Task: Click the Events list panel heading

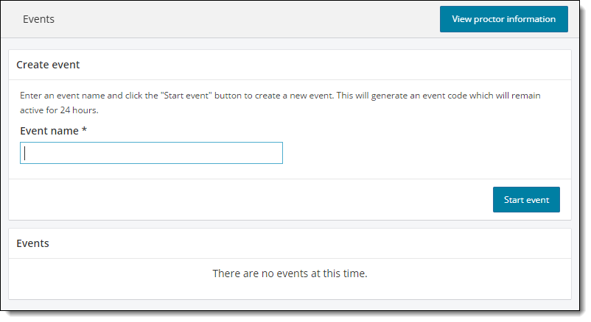Action: (x=32, y=243)
